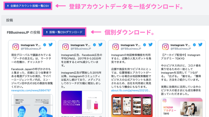Viewport: 209px width, 117px height.
Task: Open the newspicks.com/news/5864797 link
Action: click(x=31, y=90)
